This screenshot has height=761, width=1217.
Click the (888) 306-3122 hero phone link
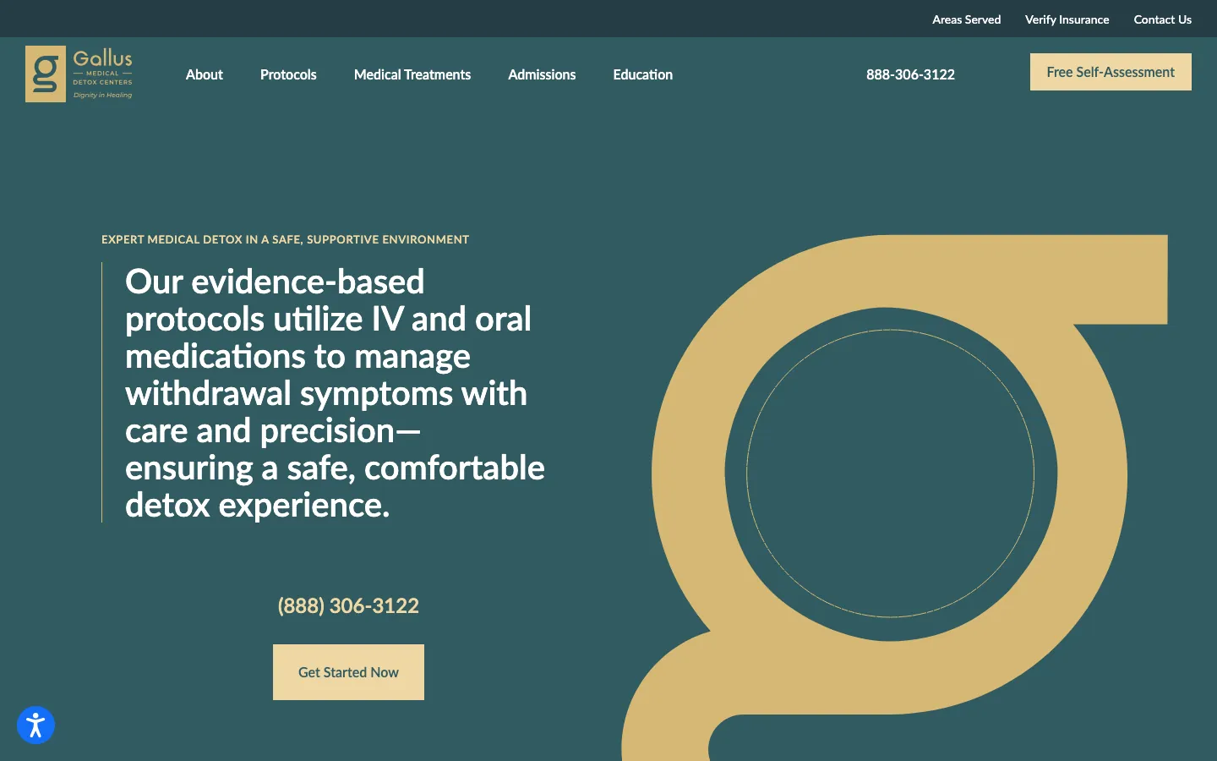pos(348,605)
